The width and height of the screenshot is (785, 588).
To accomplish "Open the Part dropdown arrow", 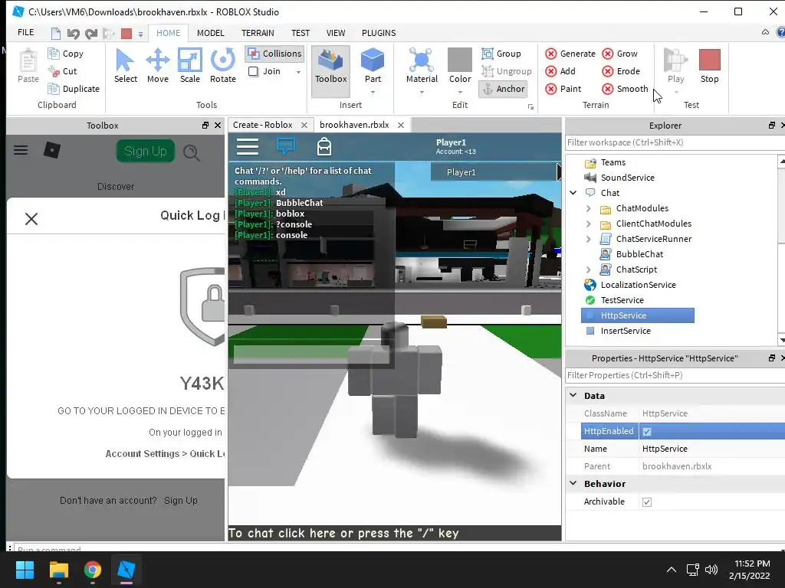I will [x=373, y=92].
